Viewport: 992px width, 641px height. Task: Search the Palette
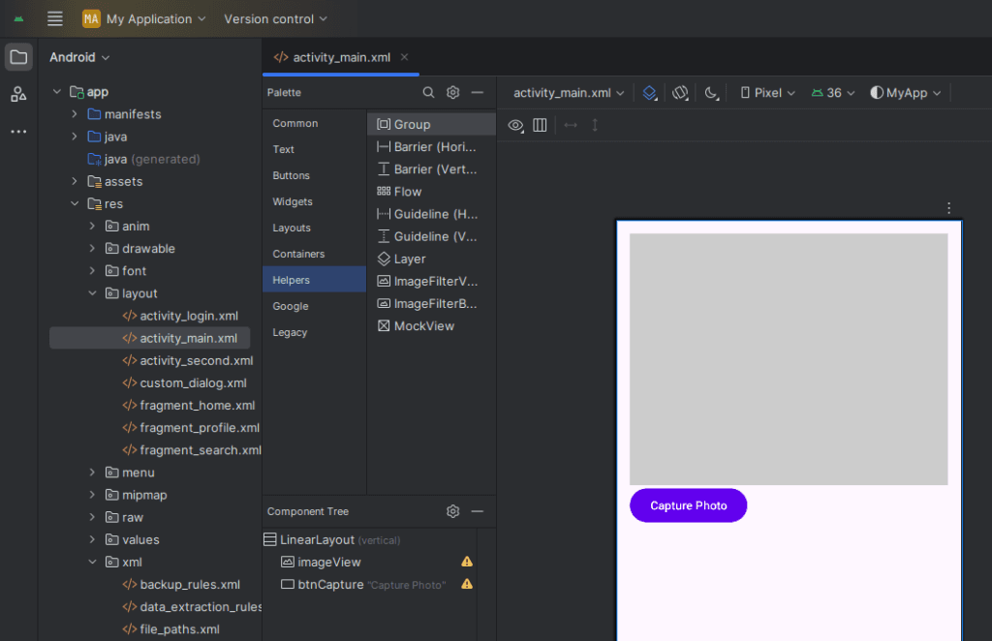click(428, 92)
